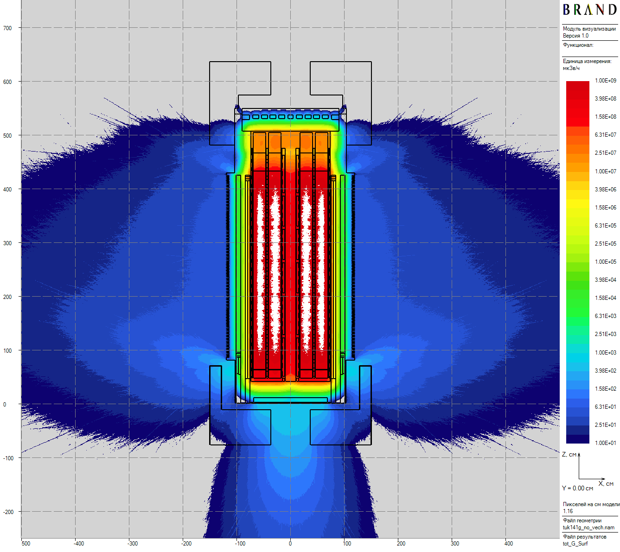
Task: Click the 400 tick on horizontal axis
Action: (x=509, y=544)
